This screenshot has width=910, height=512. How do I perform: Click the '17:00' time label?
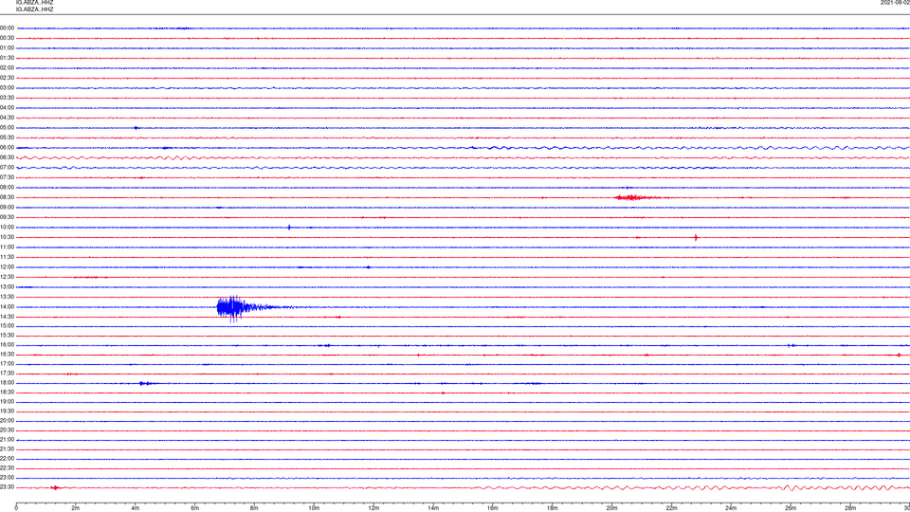pyautogui.click(x=7, y=364)
